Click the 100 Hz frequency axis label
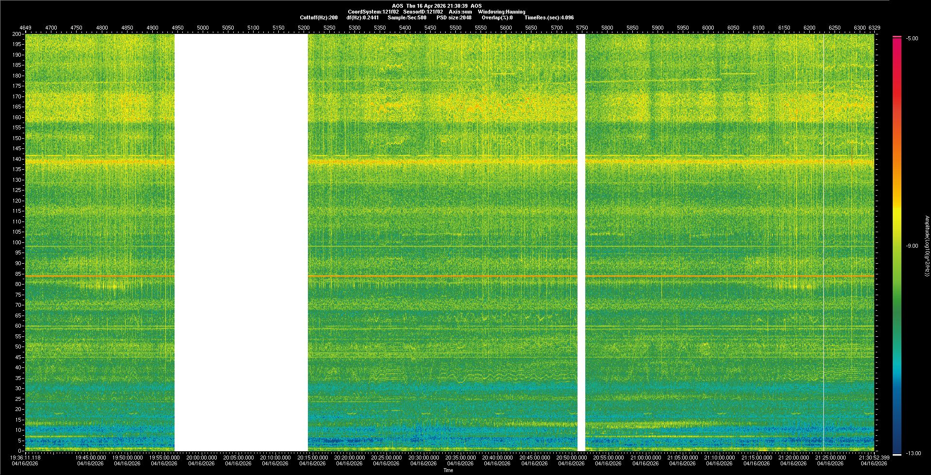The width and height of the screenshot is (931, 475). point(16,242)
